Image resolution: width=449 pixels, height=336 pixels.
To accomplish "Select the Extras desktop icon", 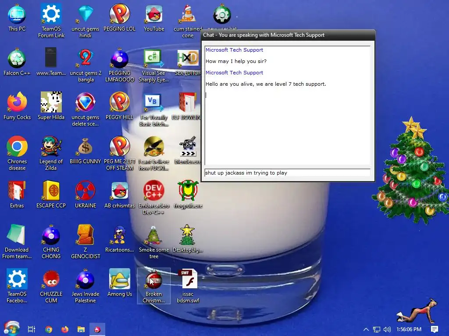I will tap(17, 194).
